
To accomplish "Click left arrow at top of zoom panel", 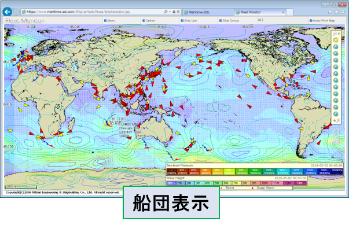I will tap(339, 34).
